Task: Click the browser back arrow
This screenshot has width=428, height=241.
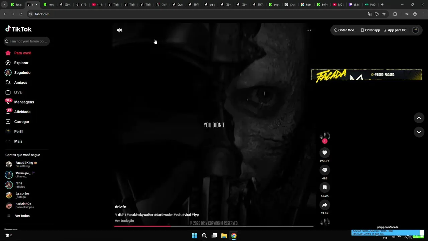Action: (5, 14)
